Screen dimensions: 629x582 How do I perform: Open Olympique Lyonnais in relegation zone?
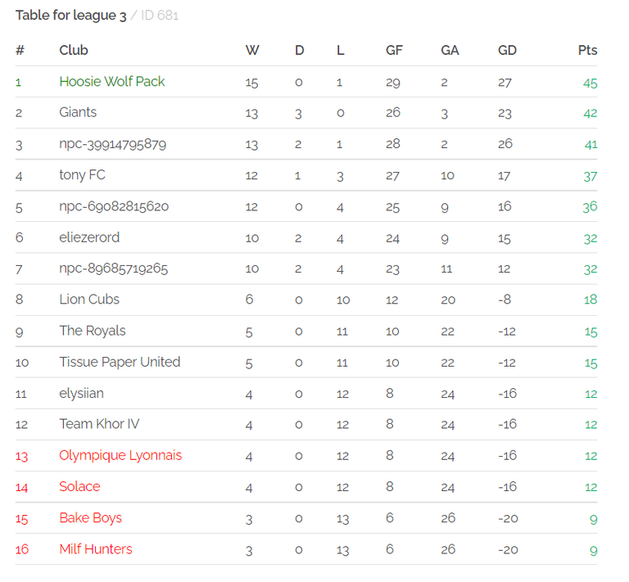pos(120,455)
